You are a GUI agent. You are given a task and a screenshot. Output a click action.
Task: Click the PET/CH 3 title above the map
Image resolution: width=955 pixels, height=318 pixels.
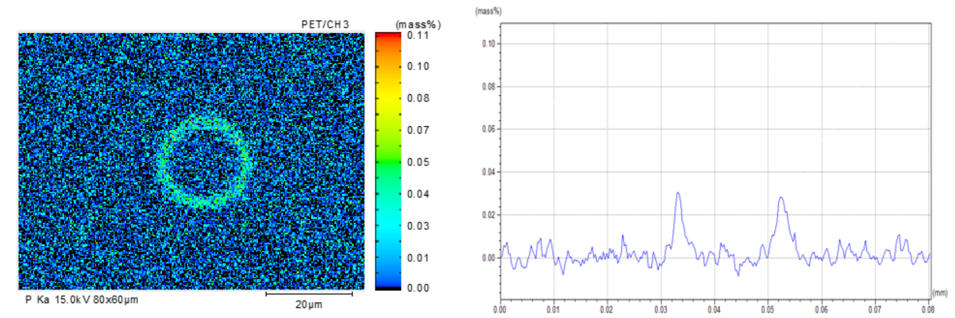(x=325, y=24)
